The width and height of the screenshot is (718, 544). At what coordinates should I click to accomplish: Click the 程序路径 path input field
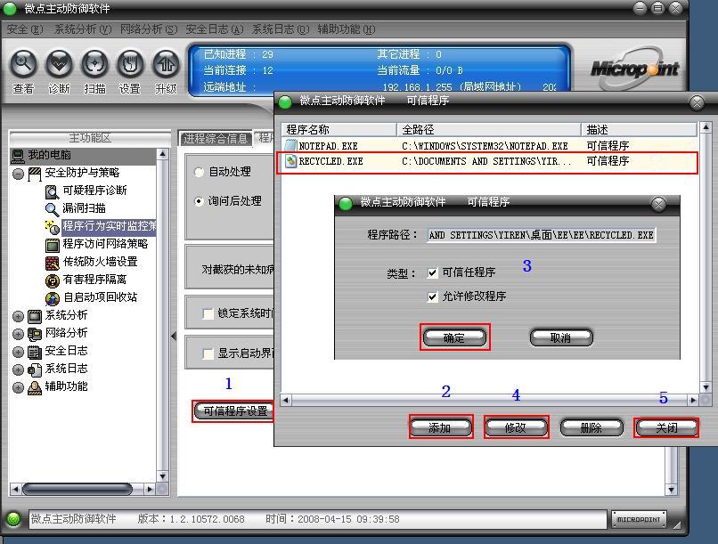542,235
